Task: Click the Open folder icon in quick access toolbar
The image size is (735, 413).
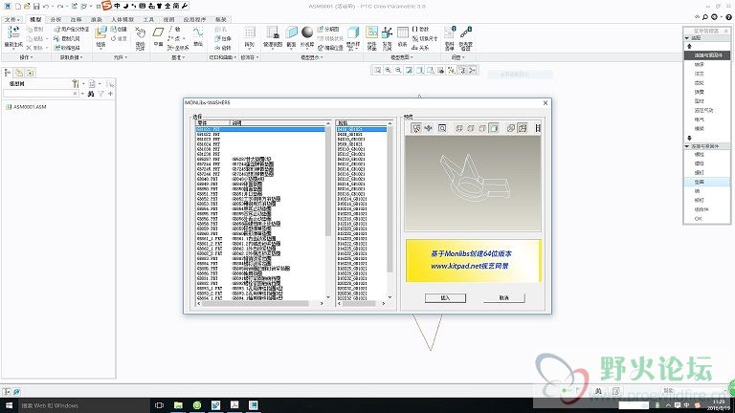Action: point(27,6)
